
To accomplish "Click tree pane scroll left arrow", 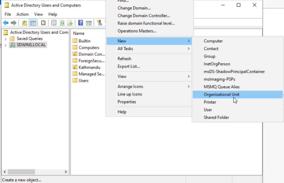I will click(x=5, y=172).
